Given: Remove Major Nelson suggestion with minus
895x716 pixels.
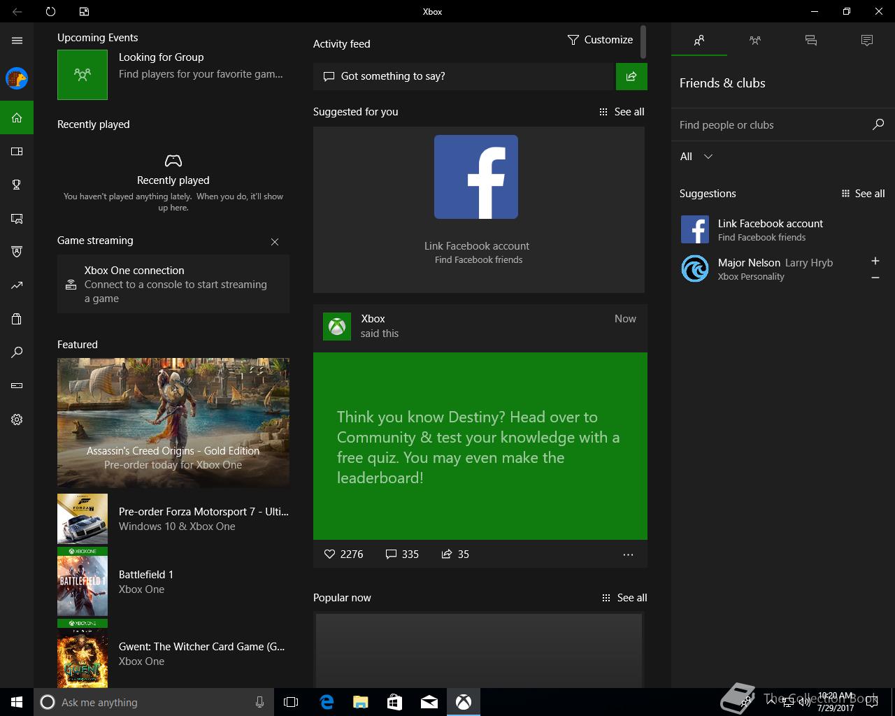Looking at the screenshot, I should (x=875, y=278).
